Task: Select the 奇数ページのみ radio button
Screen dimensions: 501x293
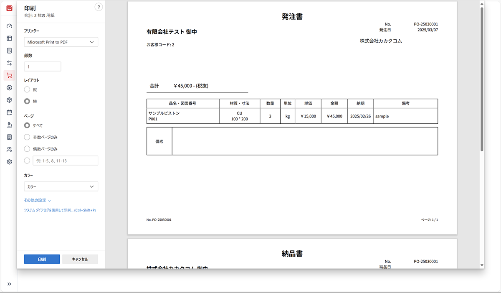Action: [27, 137]
